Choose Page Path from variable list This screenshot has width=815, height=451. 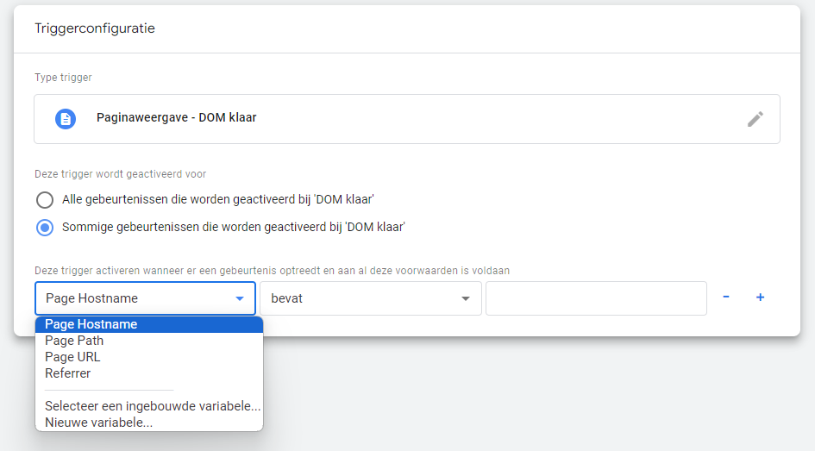(x=75, y=341)
